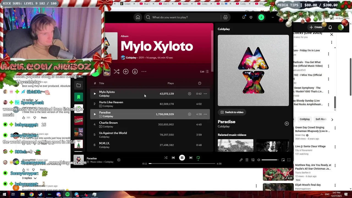
Task: Click Switch to video button
Action: [232, 112]
